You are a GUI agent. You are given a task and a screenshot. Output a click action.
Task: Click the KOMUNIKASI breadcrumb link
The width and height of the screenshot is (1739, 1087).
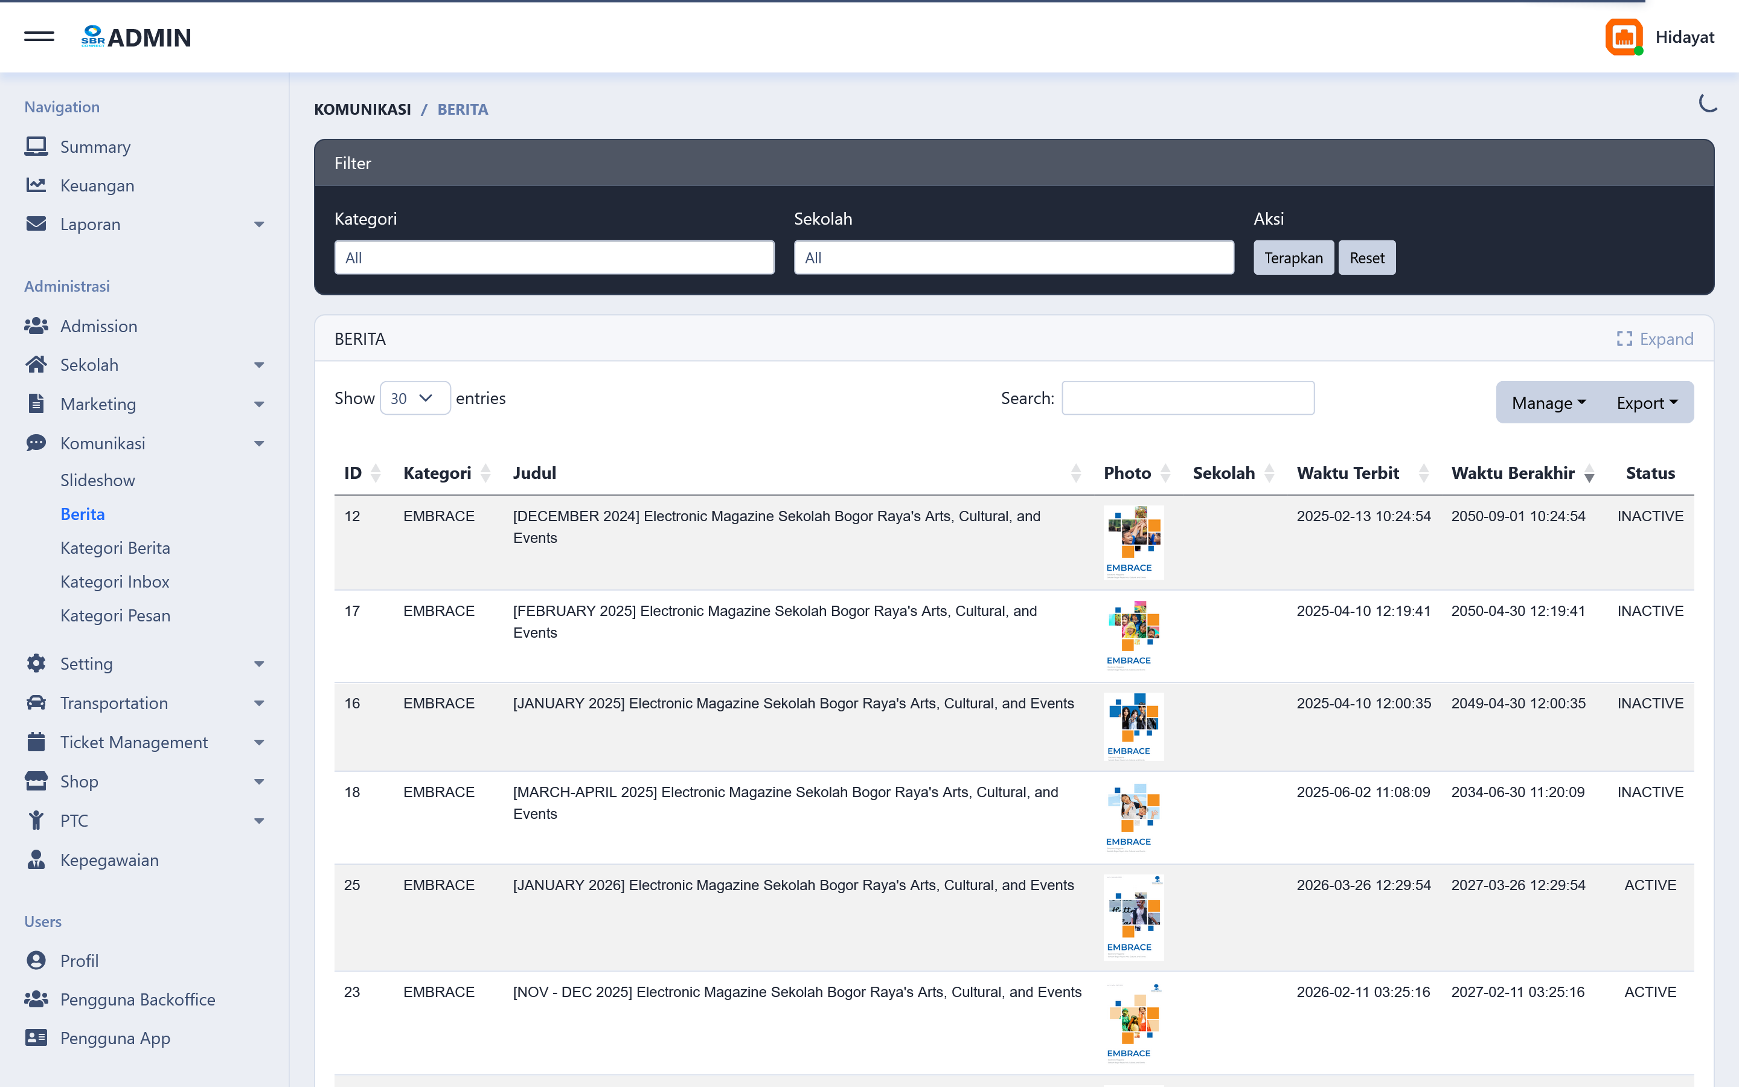362,109
